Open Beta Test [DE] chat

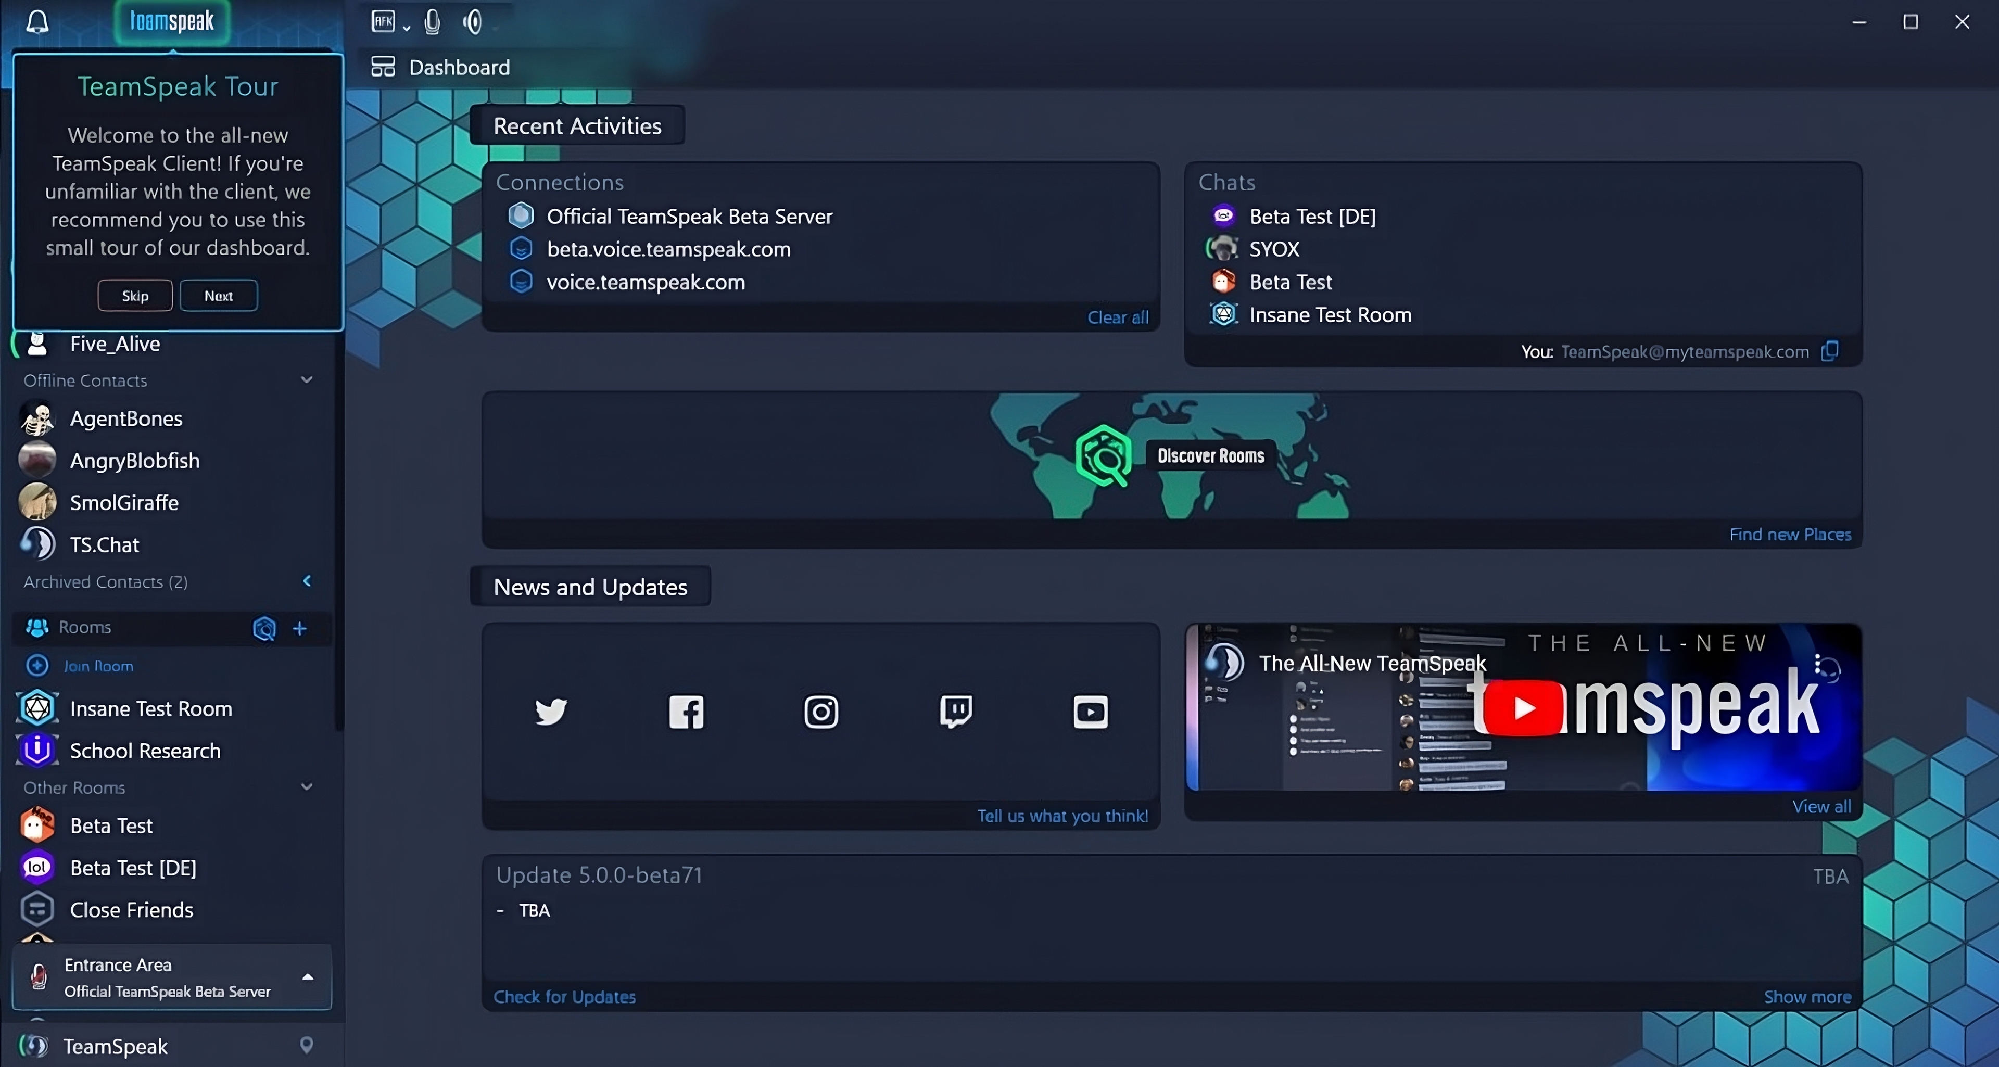click(1311, 217)
